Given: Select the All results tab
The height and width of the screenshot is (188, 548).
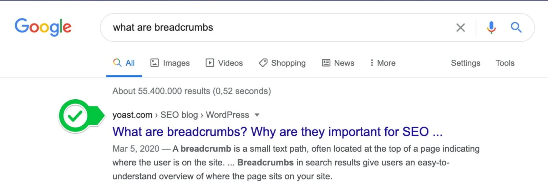Looking at the screenshot, I should pos(124,63).
